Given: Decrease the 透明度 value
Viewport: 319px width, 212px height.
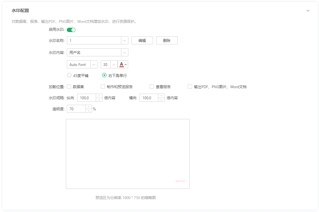Looking at the screenshot, I should pyautogui.click(x=89, y=111).
